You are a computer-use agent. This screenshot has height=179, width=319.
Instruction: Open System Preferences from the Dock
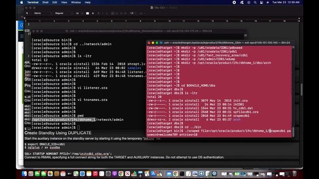(108, 174)
